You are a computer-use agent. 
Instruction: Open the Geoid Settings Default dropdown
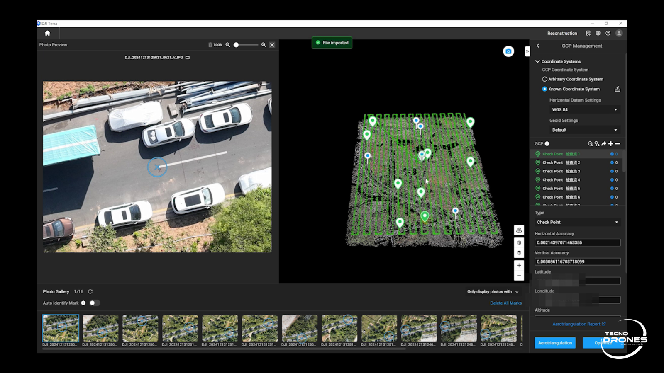click(x=584, y=130)
